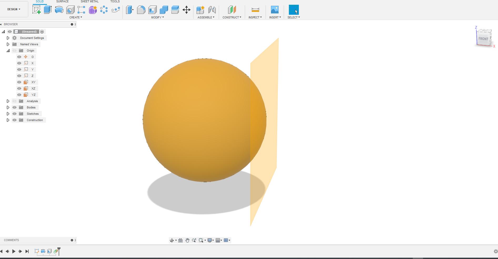Toggle visibility of Origin folder
498x259 pixels.
14,51
